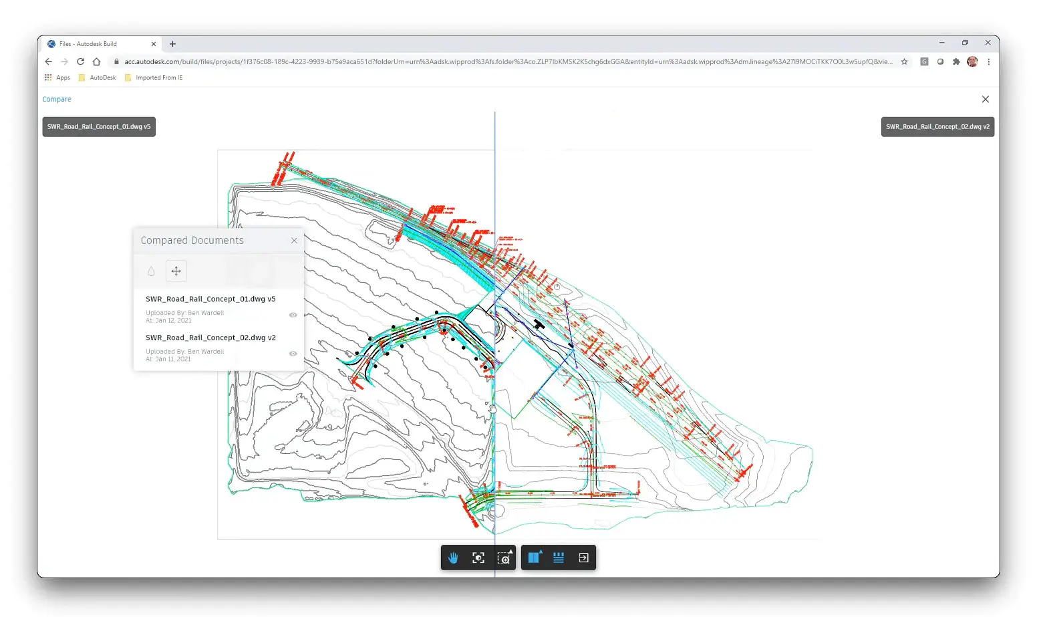Close the Compared Documents panel
Screen dimensions: 1037x617
tap(294, 241)
